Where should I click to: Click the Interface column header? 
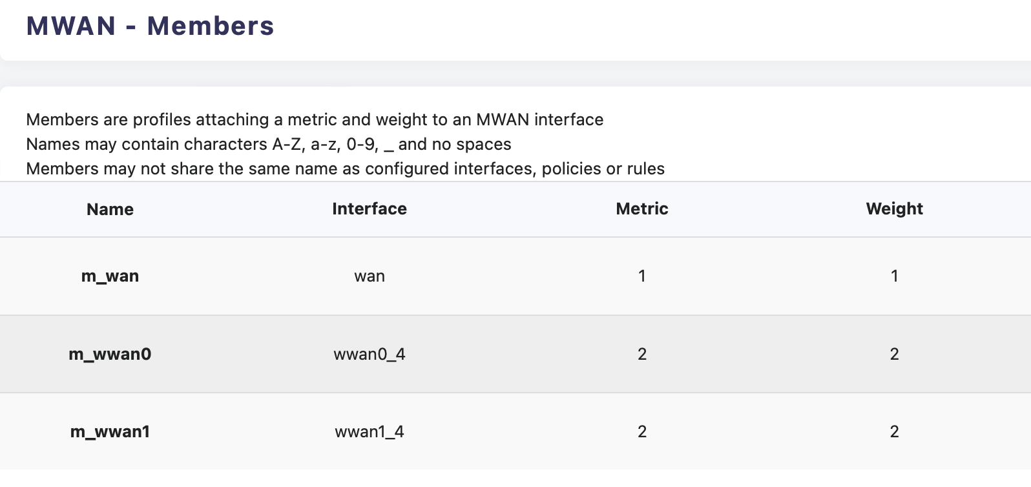(x=370, y=209)
